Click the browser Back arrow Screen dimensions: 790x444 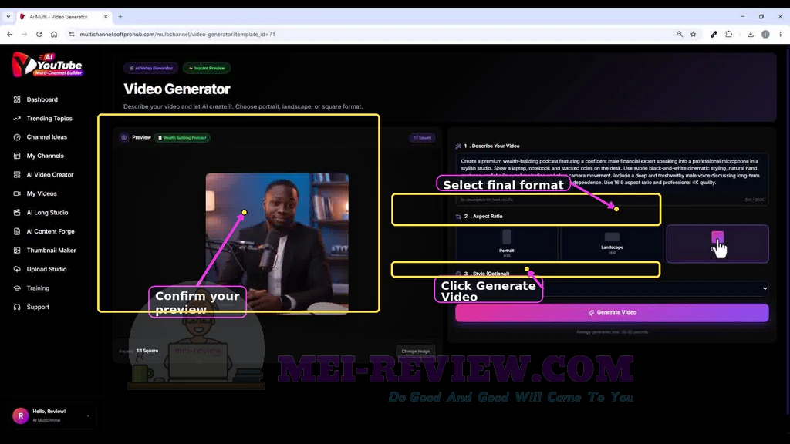(9, 34)
